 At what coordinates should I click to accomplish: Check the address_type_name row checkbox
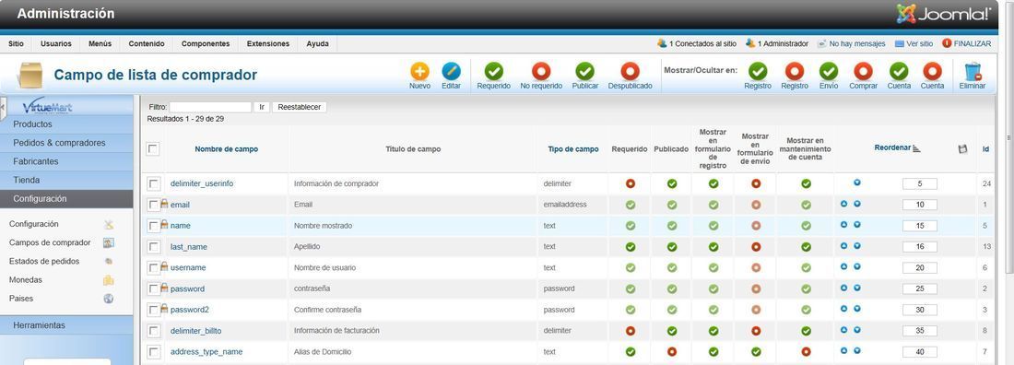coord(153,351)
